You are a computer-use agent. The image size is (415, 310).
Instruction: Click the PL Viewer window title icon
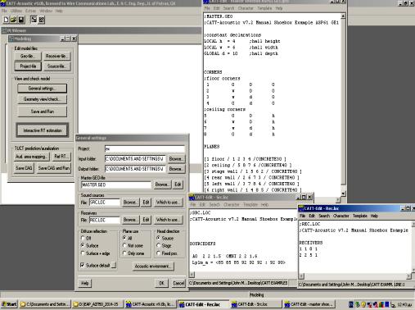(4, 30)
